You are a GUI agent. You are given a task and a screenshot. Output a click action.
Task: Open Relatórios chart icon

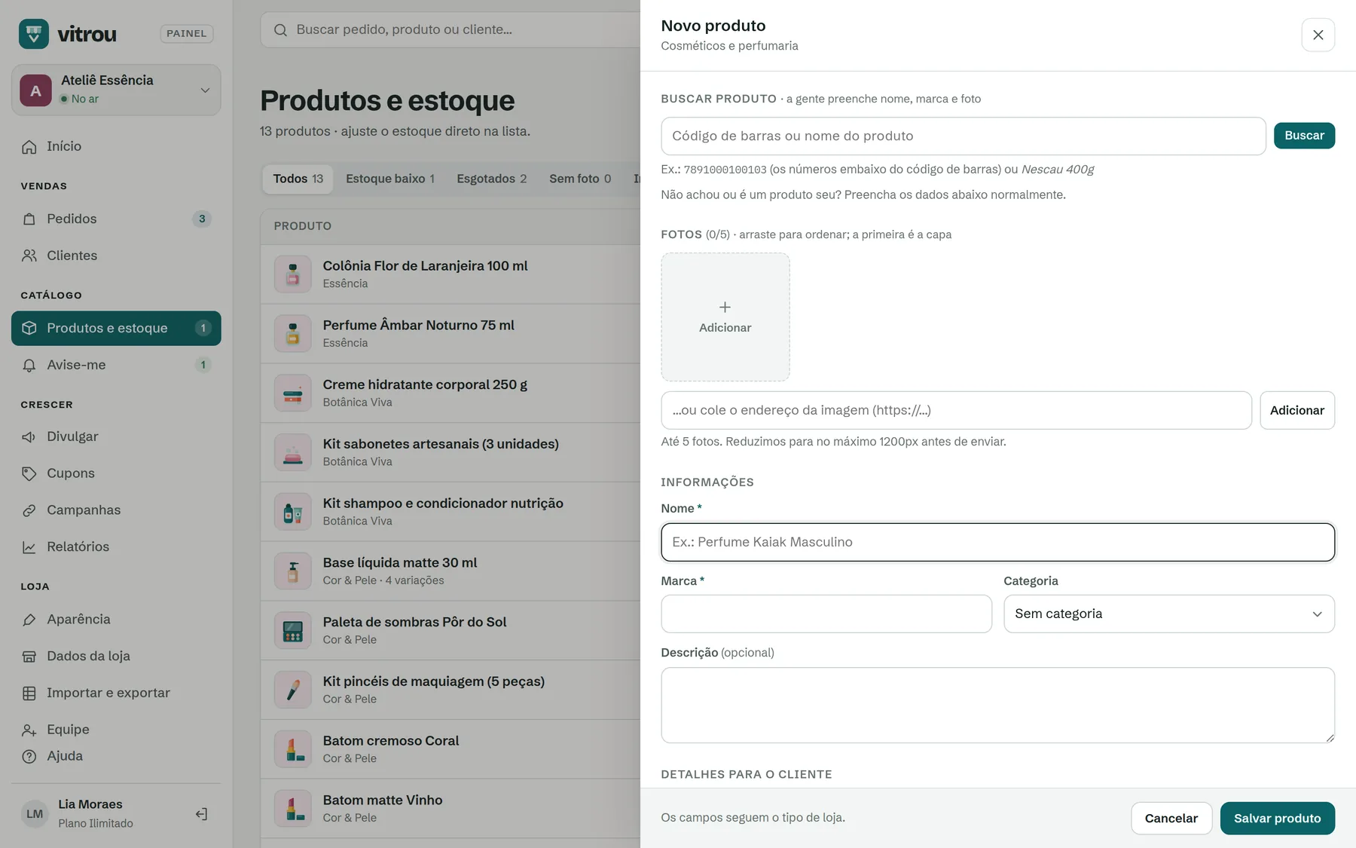point(29,548)
